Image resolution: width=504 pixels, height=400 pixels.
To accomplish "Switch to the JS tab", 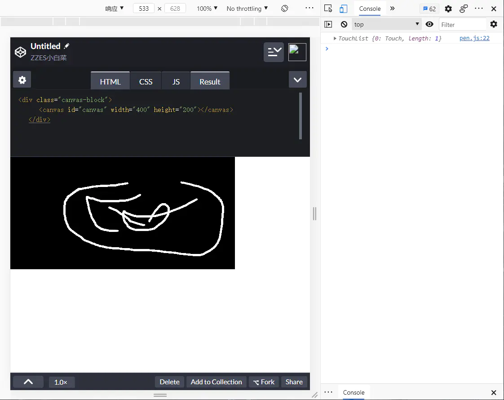I will pos(176,81).
